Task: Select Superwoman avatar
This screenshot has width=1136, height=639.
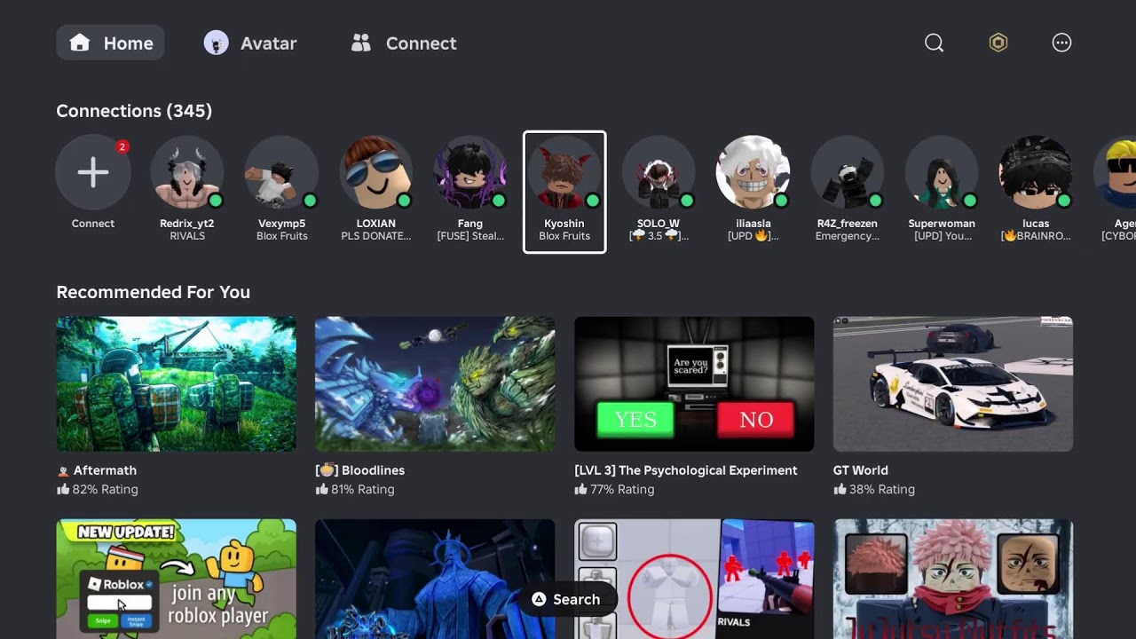Action: 942,172
